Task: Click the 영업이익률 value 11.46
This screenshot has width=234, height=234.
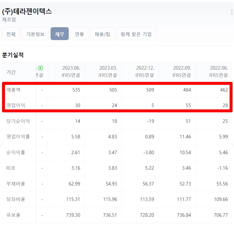Action: click(185, 137)
